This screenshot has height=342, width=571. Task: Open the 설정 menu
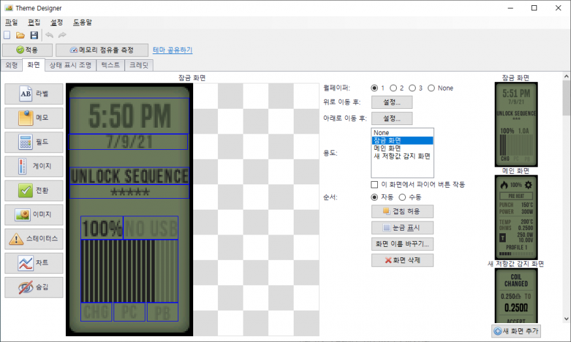pyautogui.click(x=56, y=22)
